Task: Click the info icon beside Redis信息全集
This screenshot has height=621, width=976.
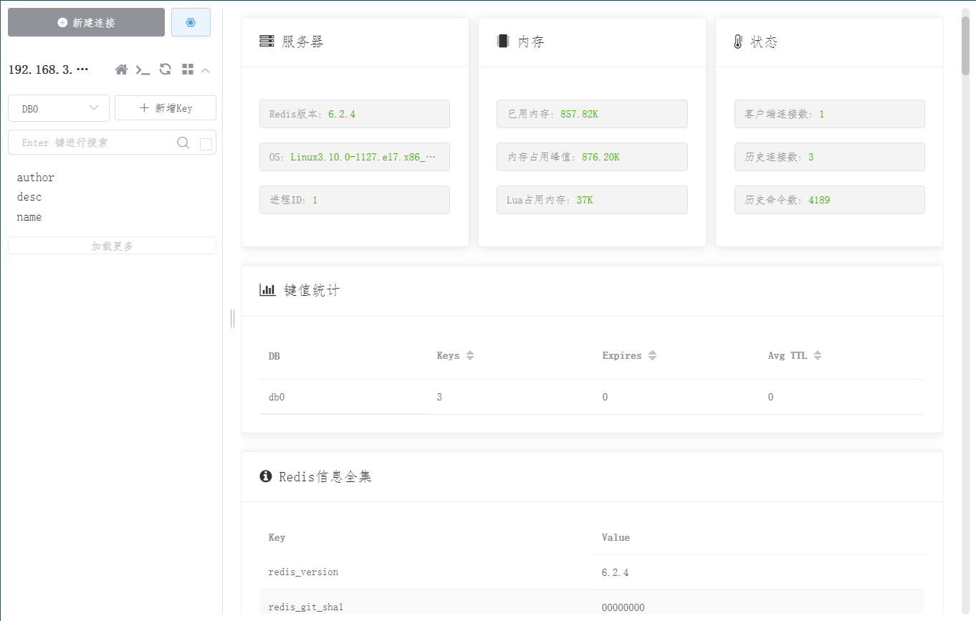Action: (265, 476)
